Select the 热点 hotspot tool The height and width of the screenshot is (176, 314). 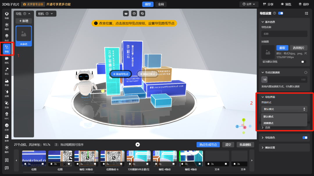[7, 38]
